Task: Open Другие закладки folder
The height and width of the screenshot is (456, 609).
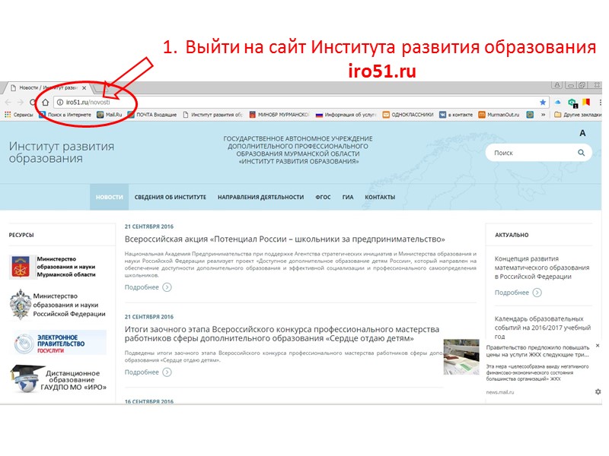Action: [578, 115]
